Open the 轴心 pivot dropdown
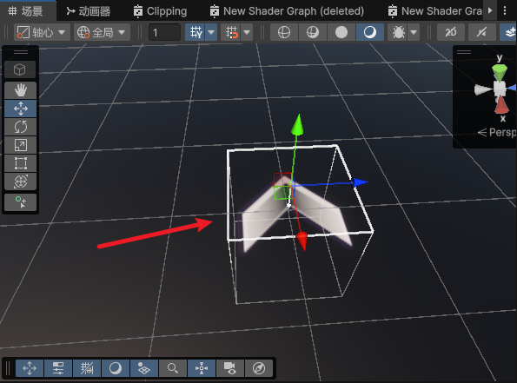This screenshot has width=517, height=383. pyautogui.click(x=42, y=32)
